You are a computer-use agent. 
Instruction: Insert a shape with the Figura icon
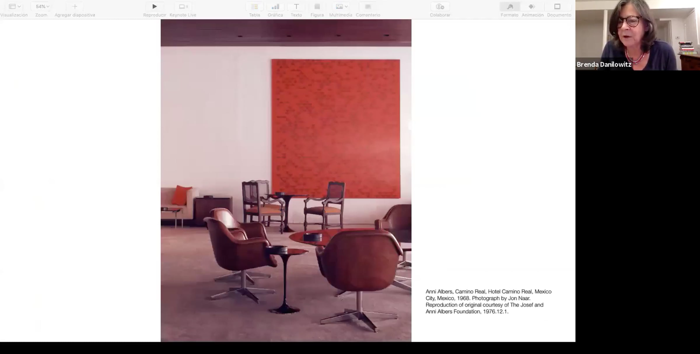[317, 6]
